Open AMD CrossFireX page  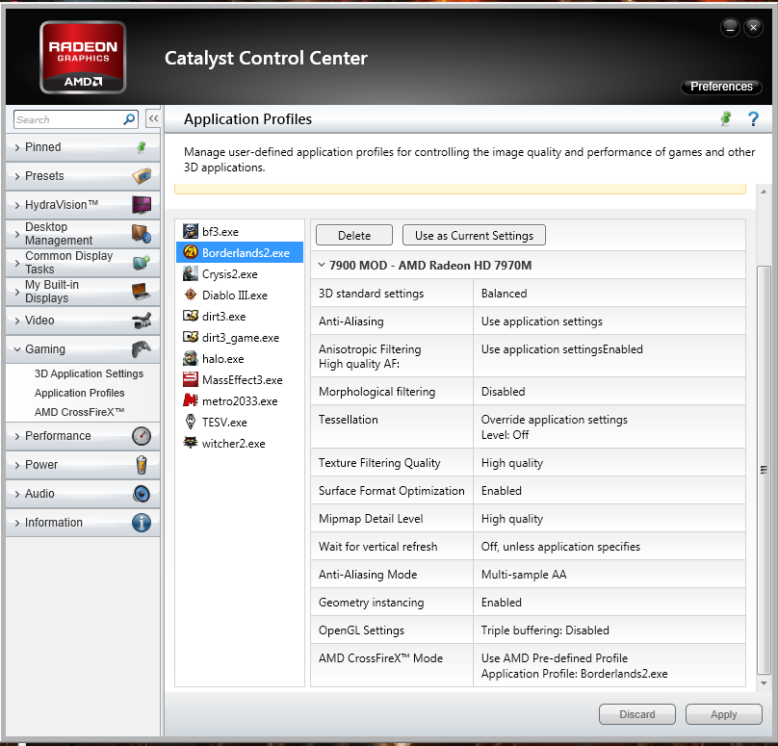pos(79,412)
